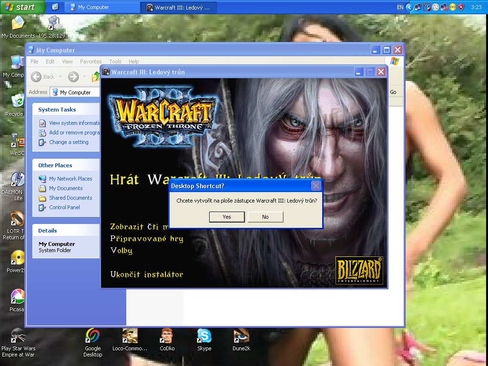
Task: Select Dune2k desktop icon
Action: (241, 339)
